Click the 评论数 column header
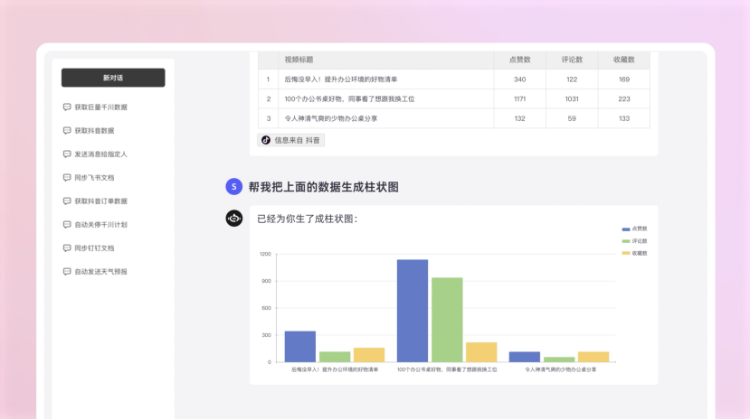This screenshot has height=420, width=750. 572,60
